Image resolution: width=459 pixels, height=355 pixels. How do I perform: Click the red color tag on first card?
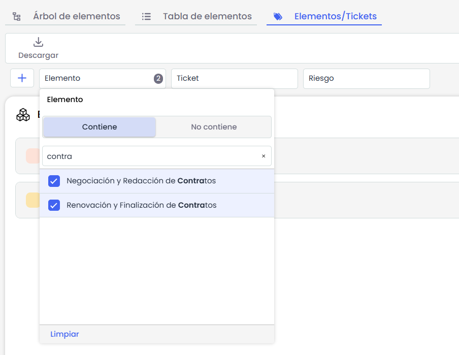[x=32, y=156]
